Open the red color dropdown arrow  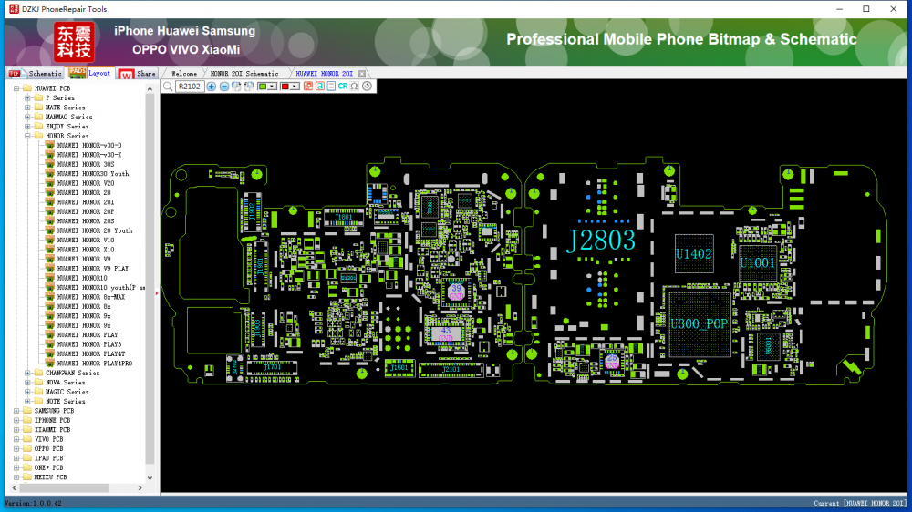click(x=295, y=87)
